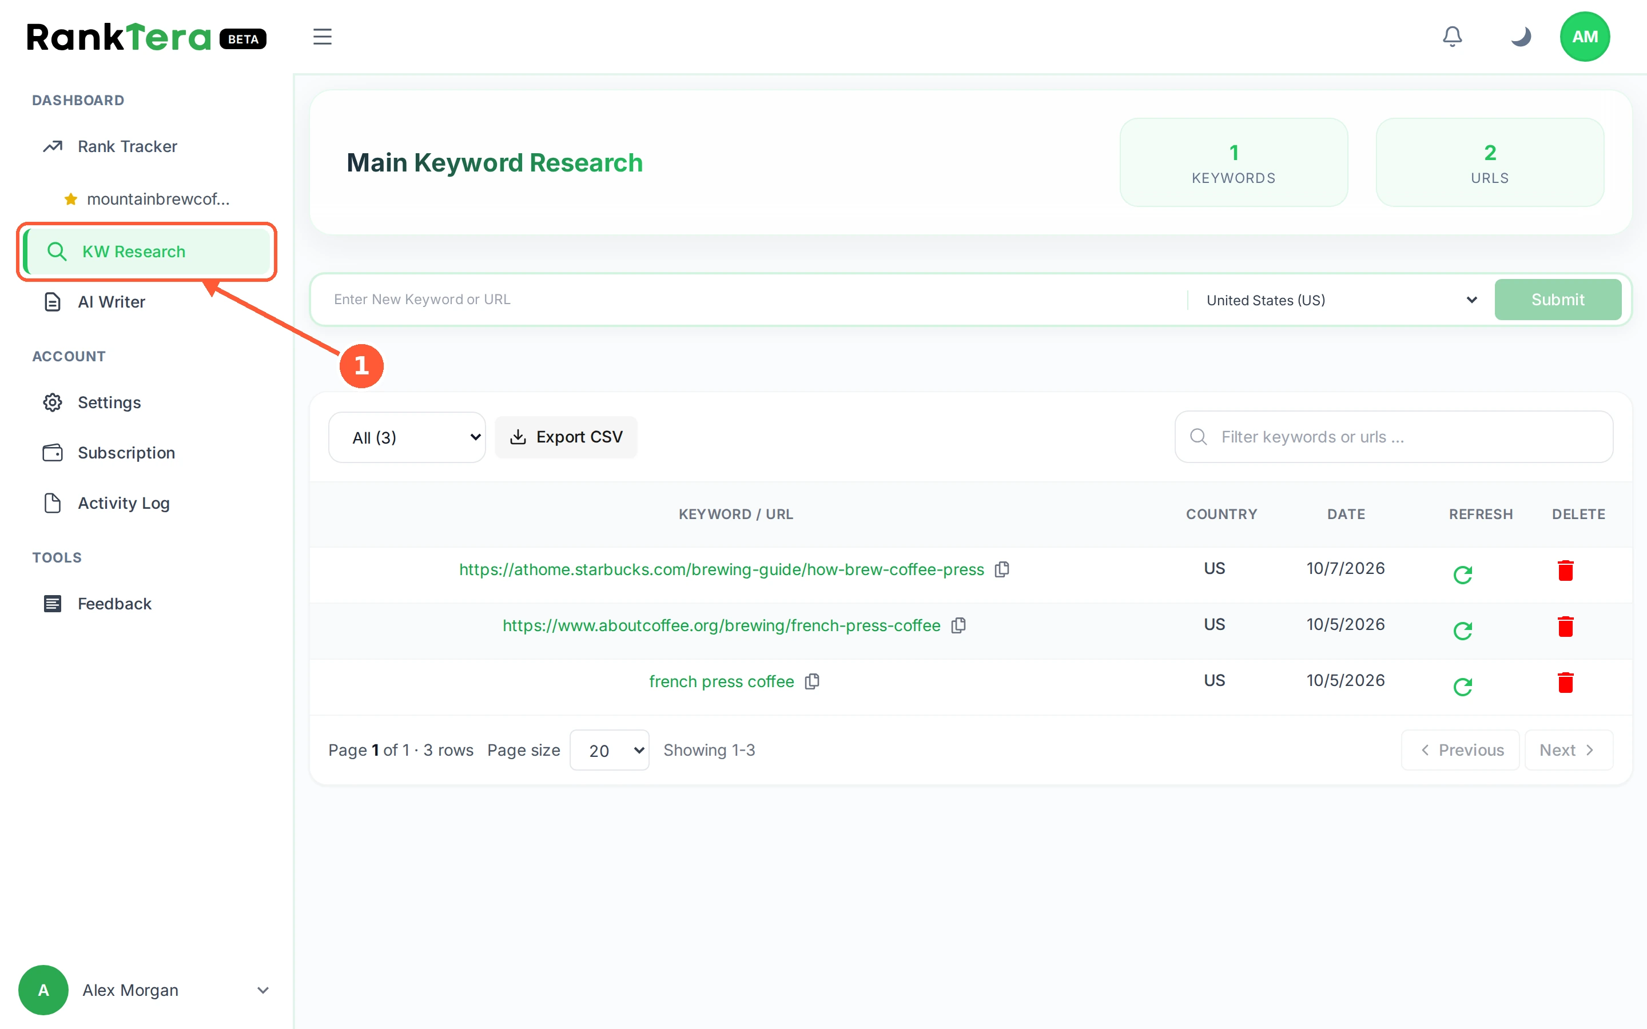Viewport: 1647px width, 1029px height.
Task: Toggle dark mode with the moon icon
Action: (x=1521, y=37)
